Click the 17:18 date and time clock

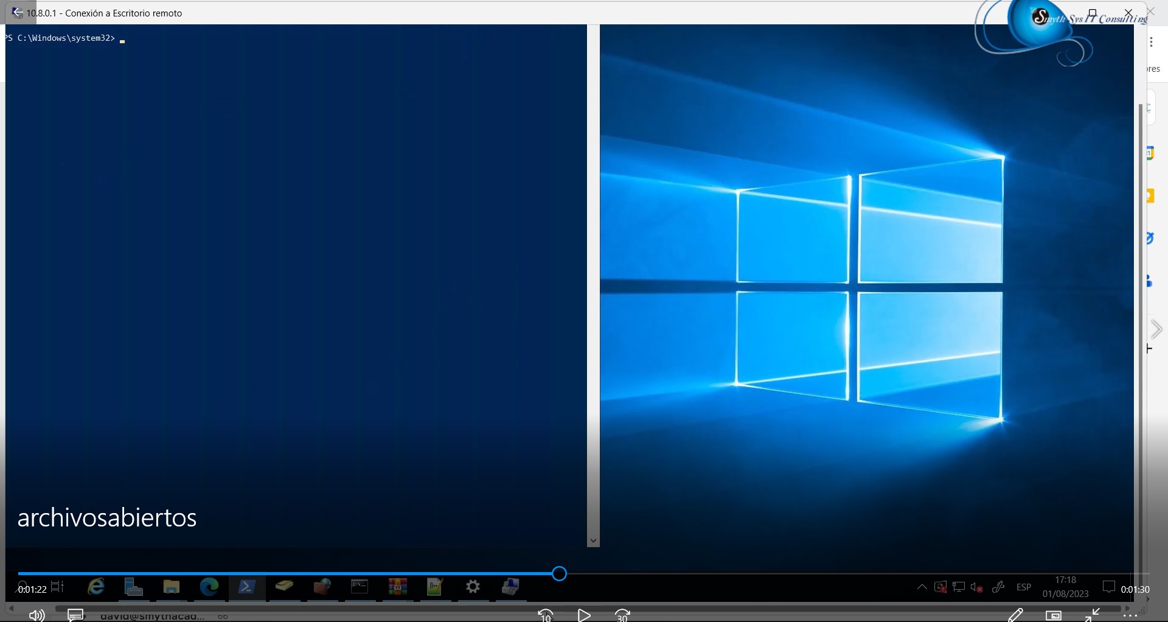pos(1066,587)
